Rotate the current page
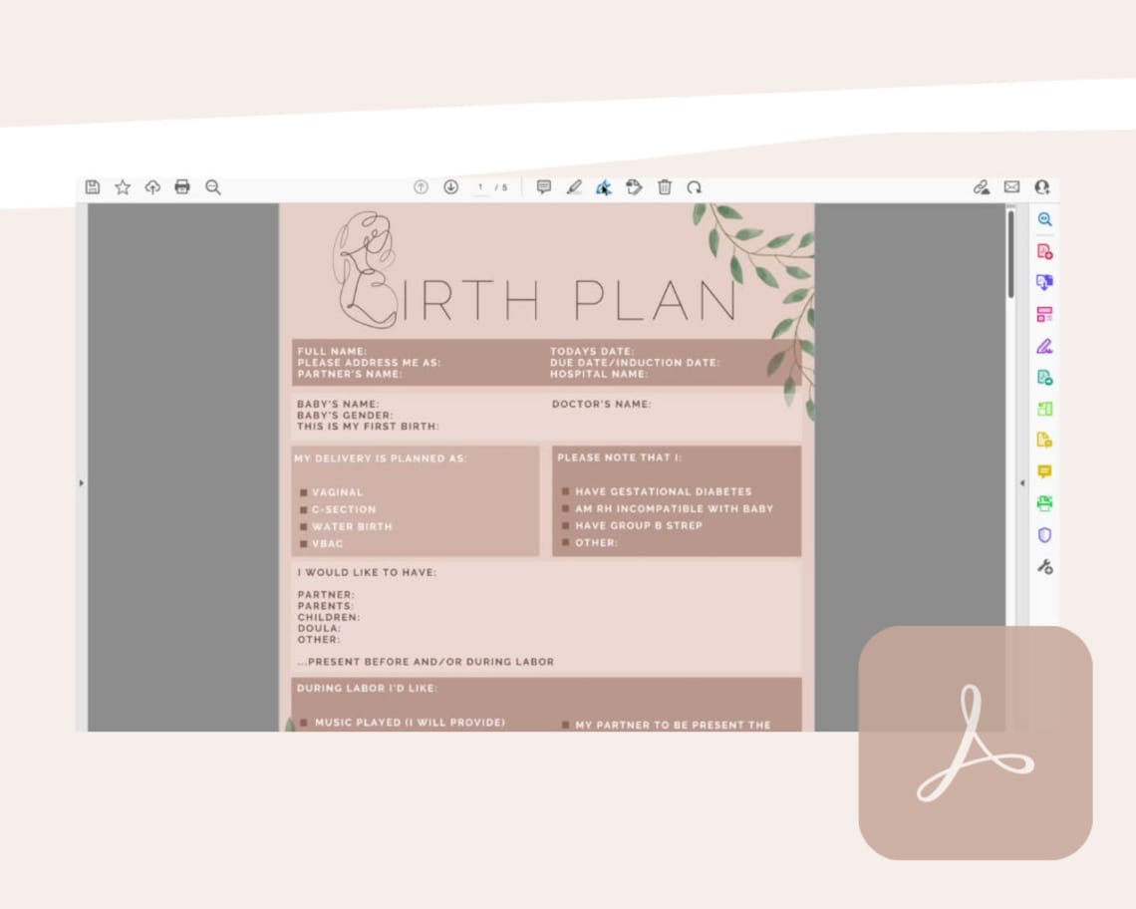 (696, 187)
